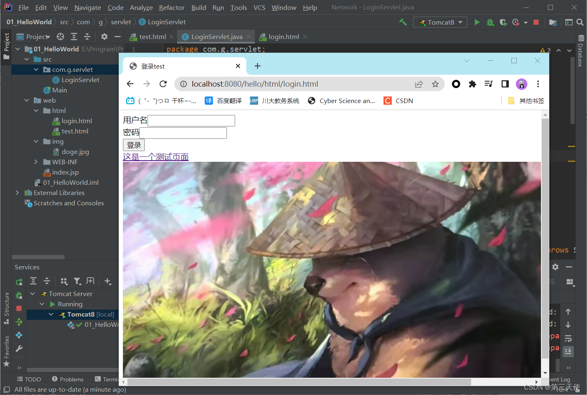Click the Debug bug icon
Screen dimensions: 587x395
coord(490,22)
